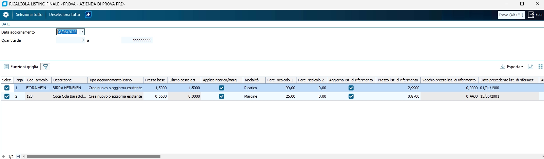Maximize the Ricalcola listino finale window
The image size is (544, 159).
(522, 4)
